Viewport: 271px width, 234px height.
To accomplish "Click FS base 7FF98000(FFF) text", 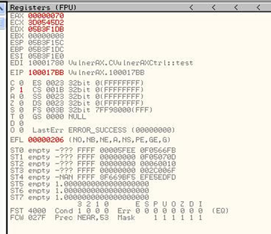I will [124, 110].
